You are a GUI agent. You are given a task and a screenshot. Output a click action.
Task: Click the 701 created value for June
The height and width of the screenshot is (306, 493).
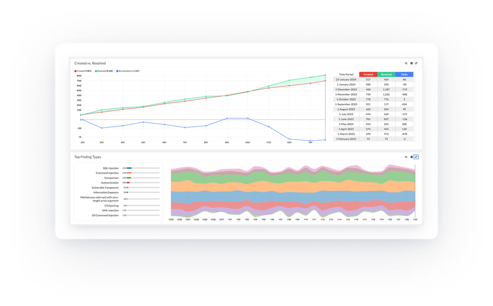368,119
